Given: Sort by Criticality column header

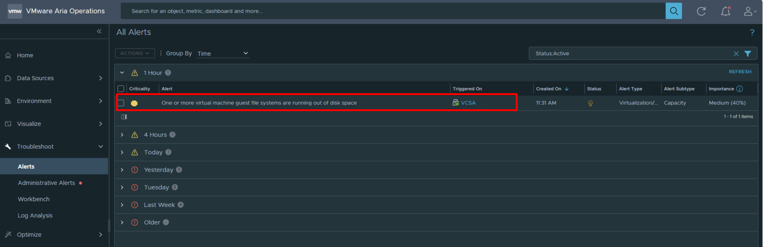Looking at the screenshot, I should coord(139,89).
